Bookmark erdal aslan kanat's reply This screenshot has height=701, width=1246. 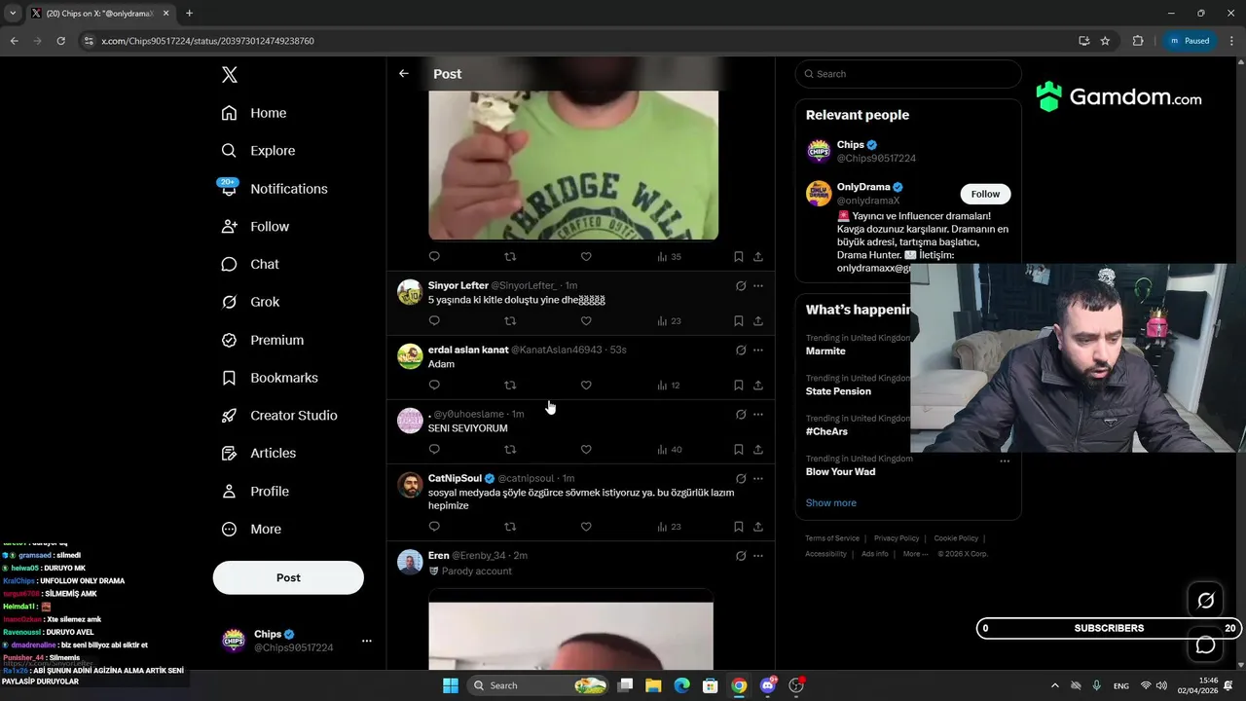pyautogui.click(x=738, y=385)
